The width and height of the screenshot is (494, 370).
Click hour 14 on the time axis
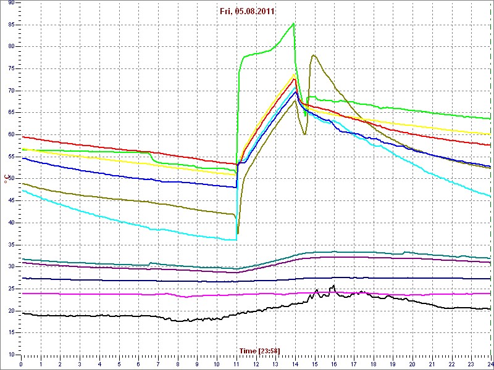[295, 364]
